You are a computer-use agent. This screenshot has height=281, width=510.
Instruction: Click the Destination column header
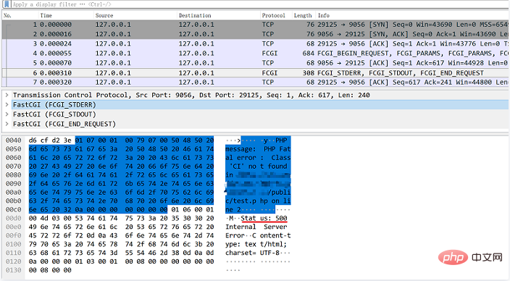pyautogui.click(x=219, y=15)
